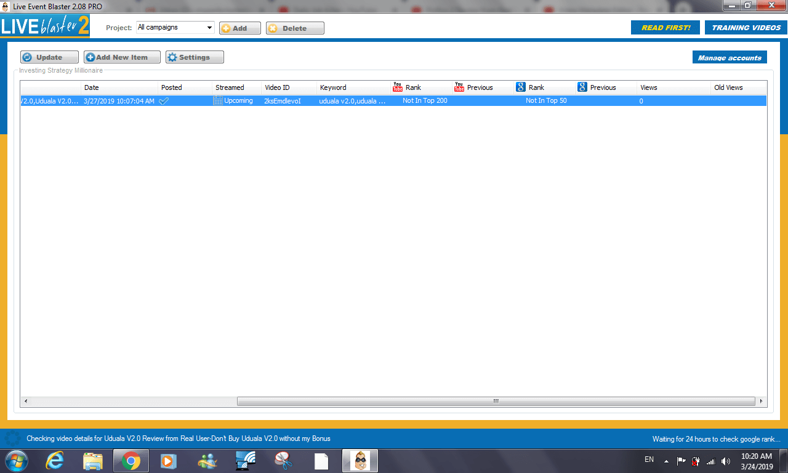Screen dimensions: 788x473
Task: Add a new project with Add button
Action: point(240,28)
